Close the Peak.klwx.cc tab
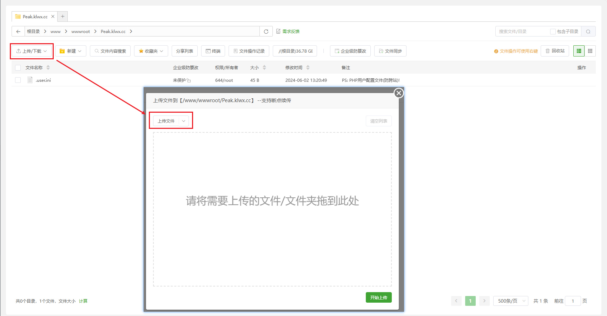The height and width of the screenshot is (316, 607). (53, 17)
